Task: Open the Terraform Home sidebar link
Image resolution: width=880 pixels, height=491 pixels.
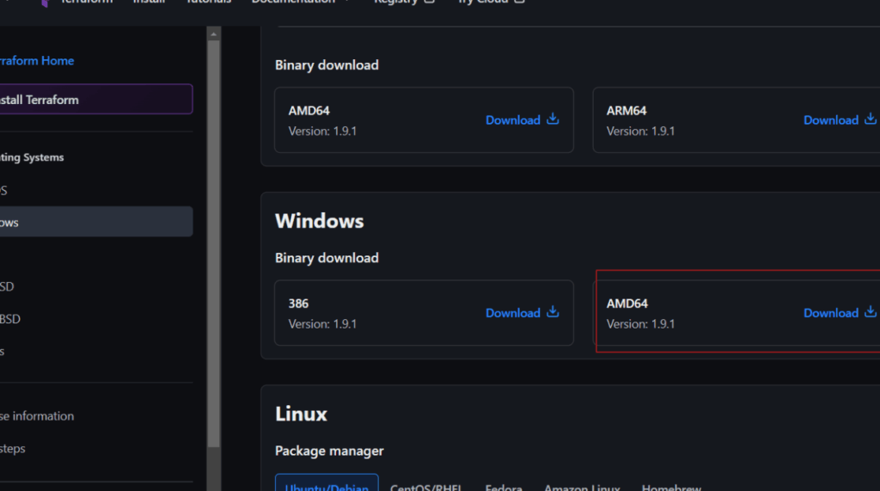Action: 36,60
